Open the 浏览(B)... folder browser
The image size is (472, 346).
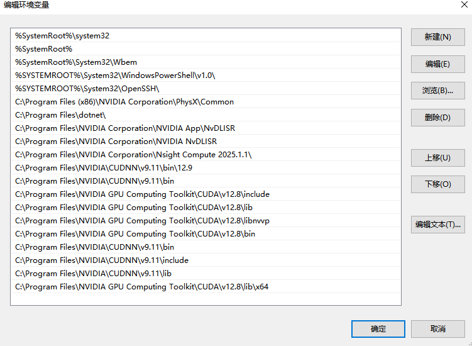pos(437,91)
